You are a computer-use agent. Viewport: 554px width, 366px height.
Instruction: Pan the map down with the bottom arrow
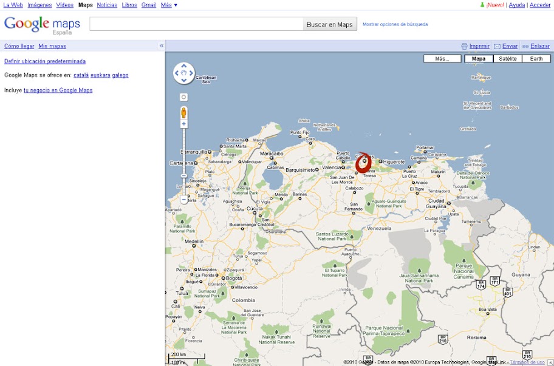[x=183, y=81]
